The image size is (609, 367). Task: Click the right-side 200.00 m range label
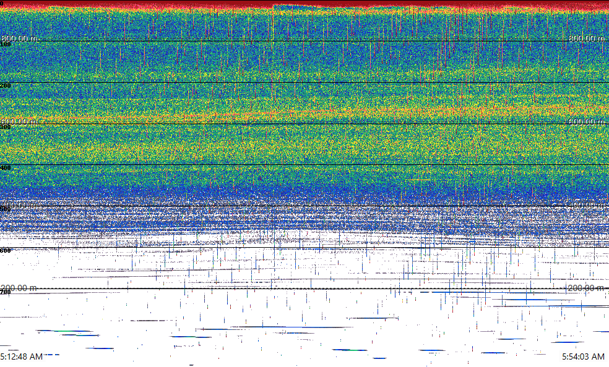point(586,288)
